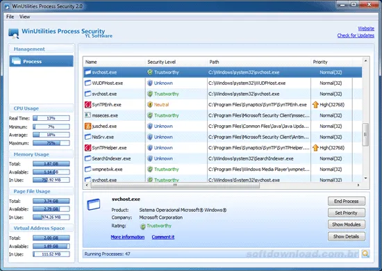Select the Process tab in sidebar
The image size is (382, 271).
pyautogui.click(x=41, y=61)
